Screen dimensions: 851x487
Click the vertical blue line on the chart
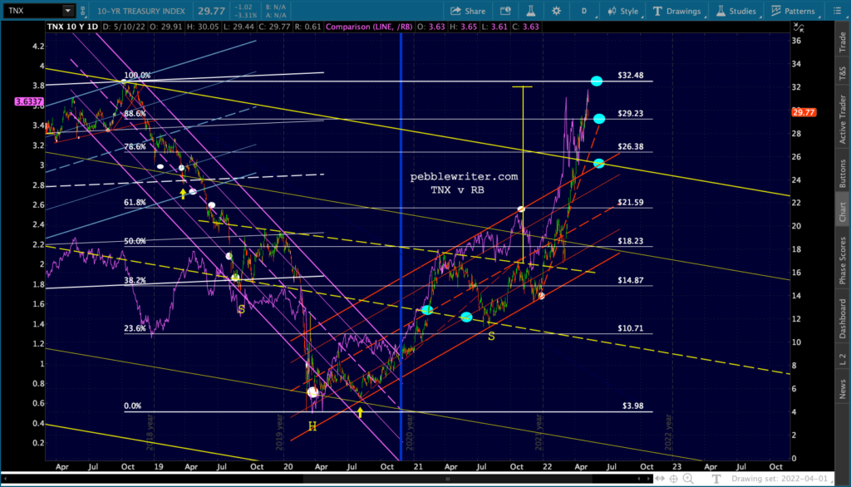401,247
